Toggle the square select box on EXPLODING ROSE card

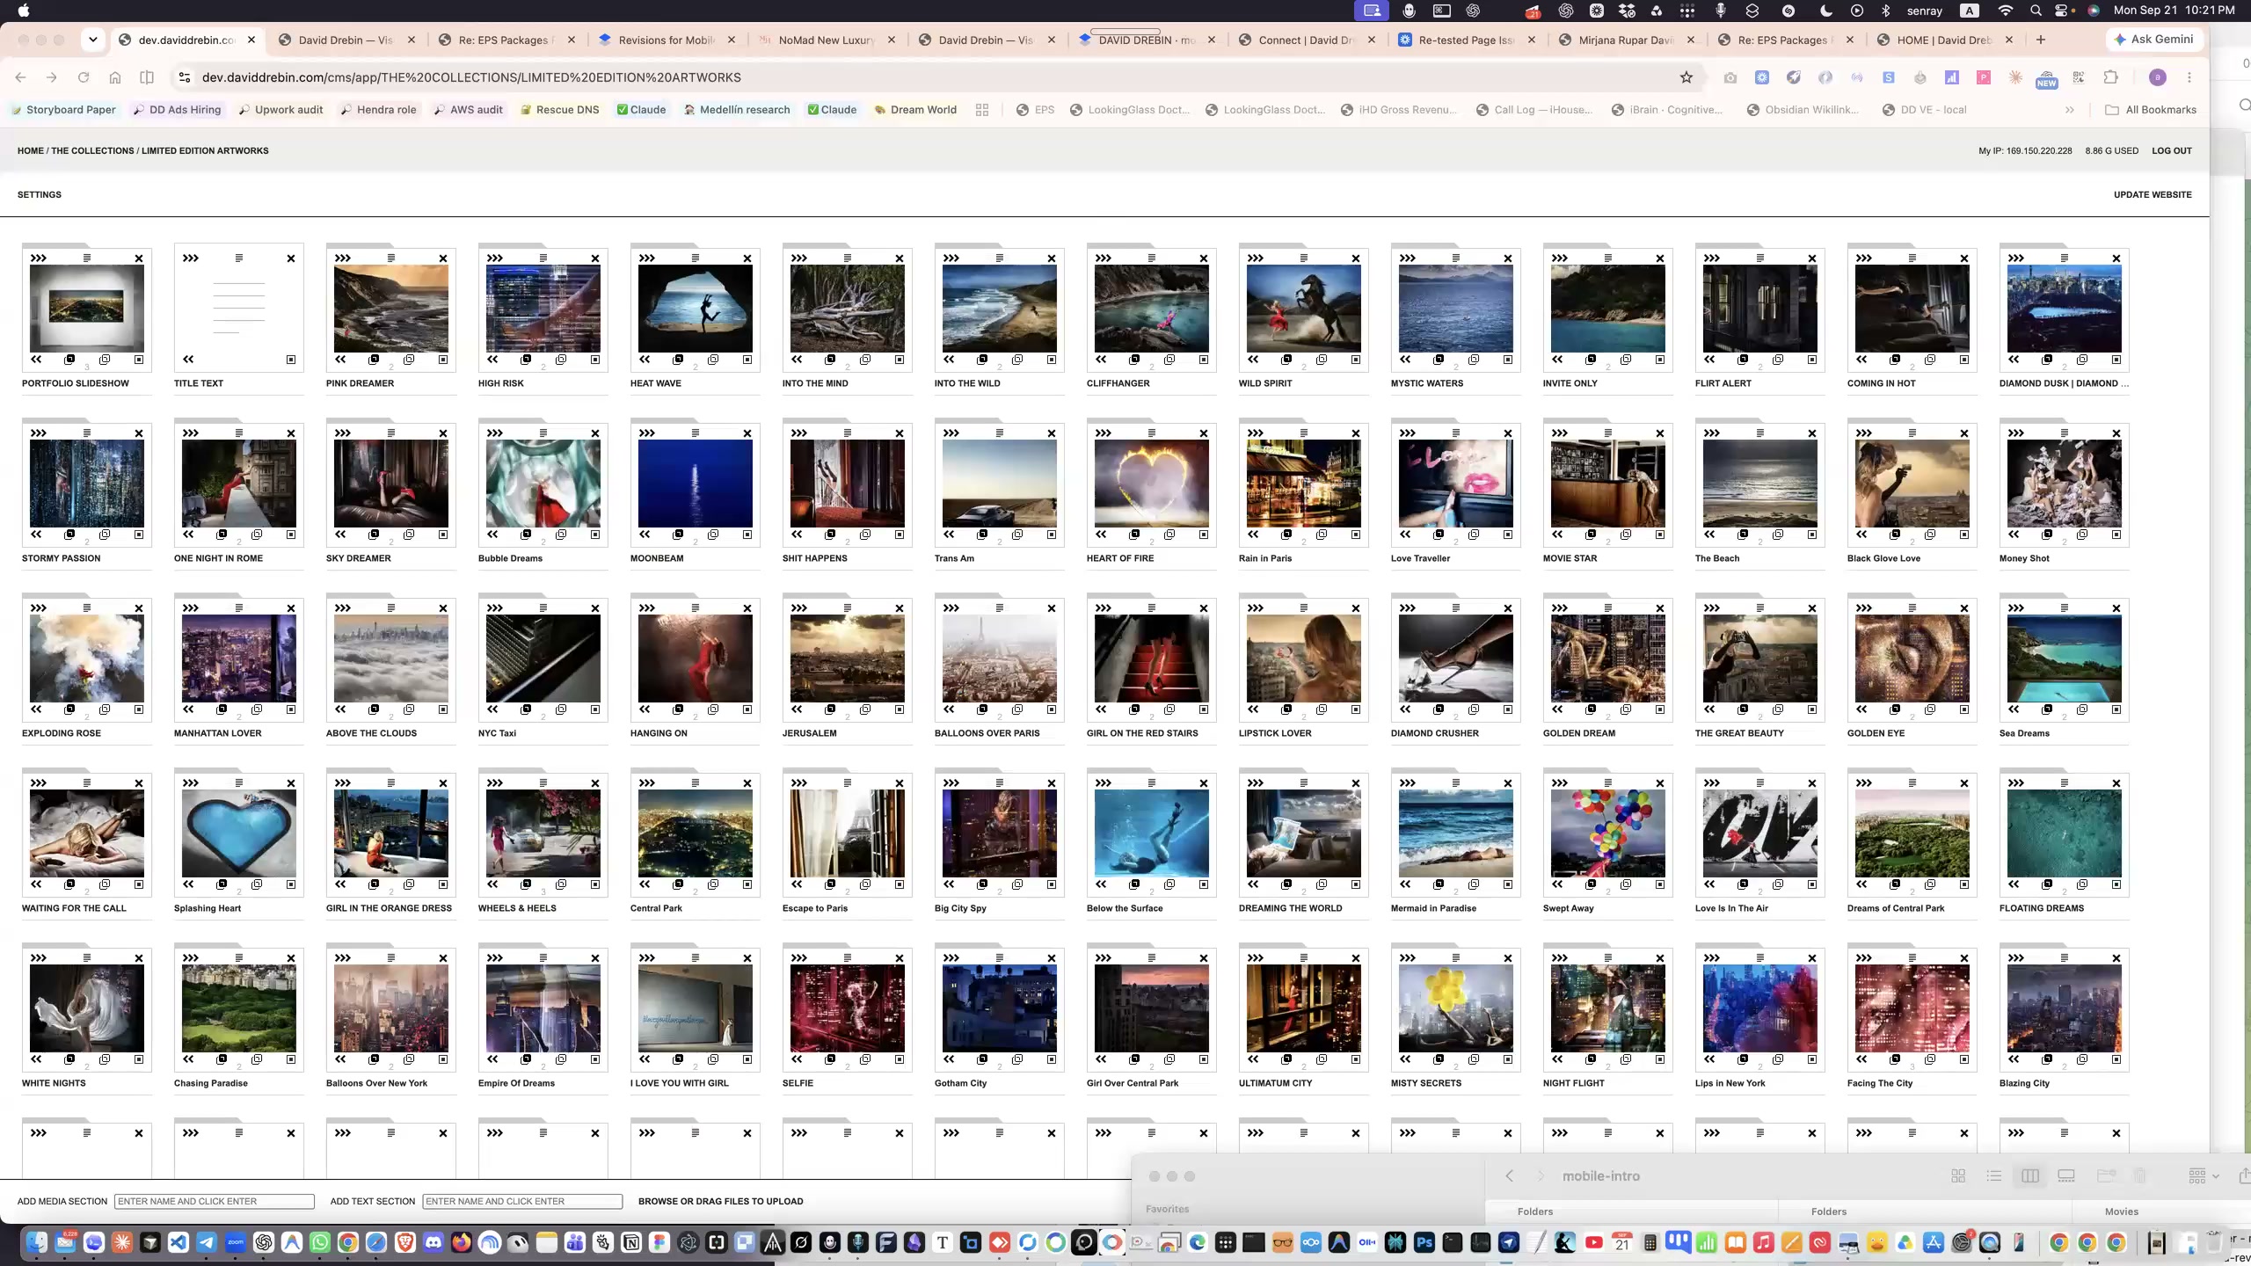pos(139,709)
